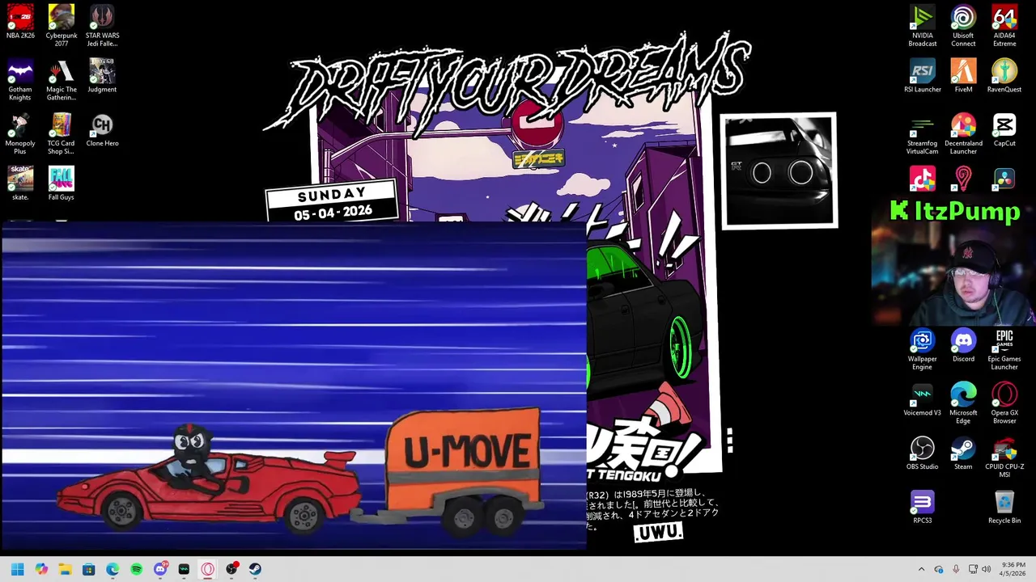Select the Judgment game icon
1036x582 pixels.
pyautogui.click(x=102, y=76)
